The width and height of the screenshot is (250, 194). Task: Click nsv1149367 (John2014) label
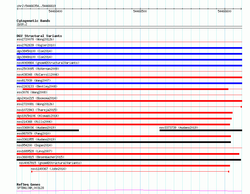pos(49,169)
